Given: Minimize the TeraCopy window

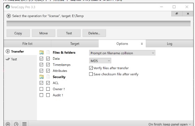Looking at the screenshot, I should point(161,7).
